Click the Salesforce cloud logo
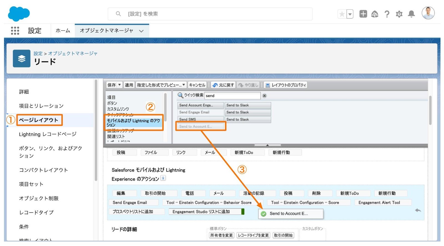444x246 pixels. (x=19, y=14)
